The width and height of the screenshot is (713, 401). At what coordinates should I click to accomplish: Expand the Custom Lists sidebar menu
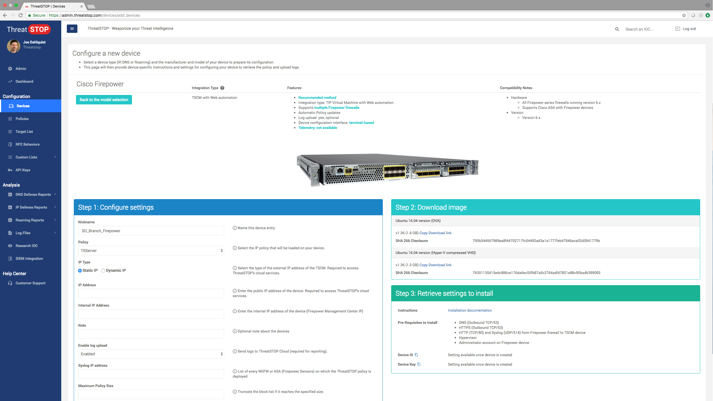26,157
